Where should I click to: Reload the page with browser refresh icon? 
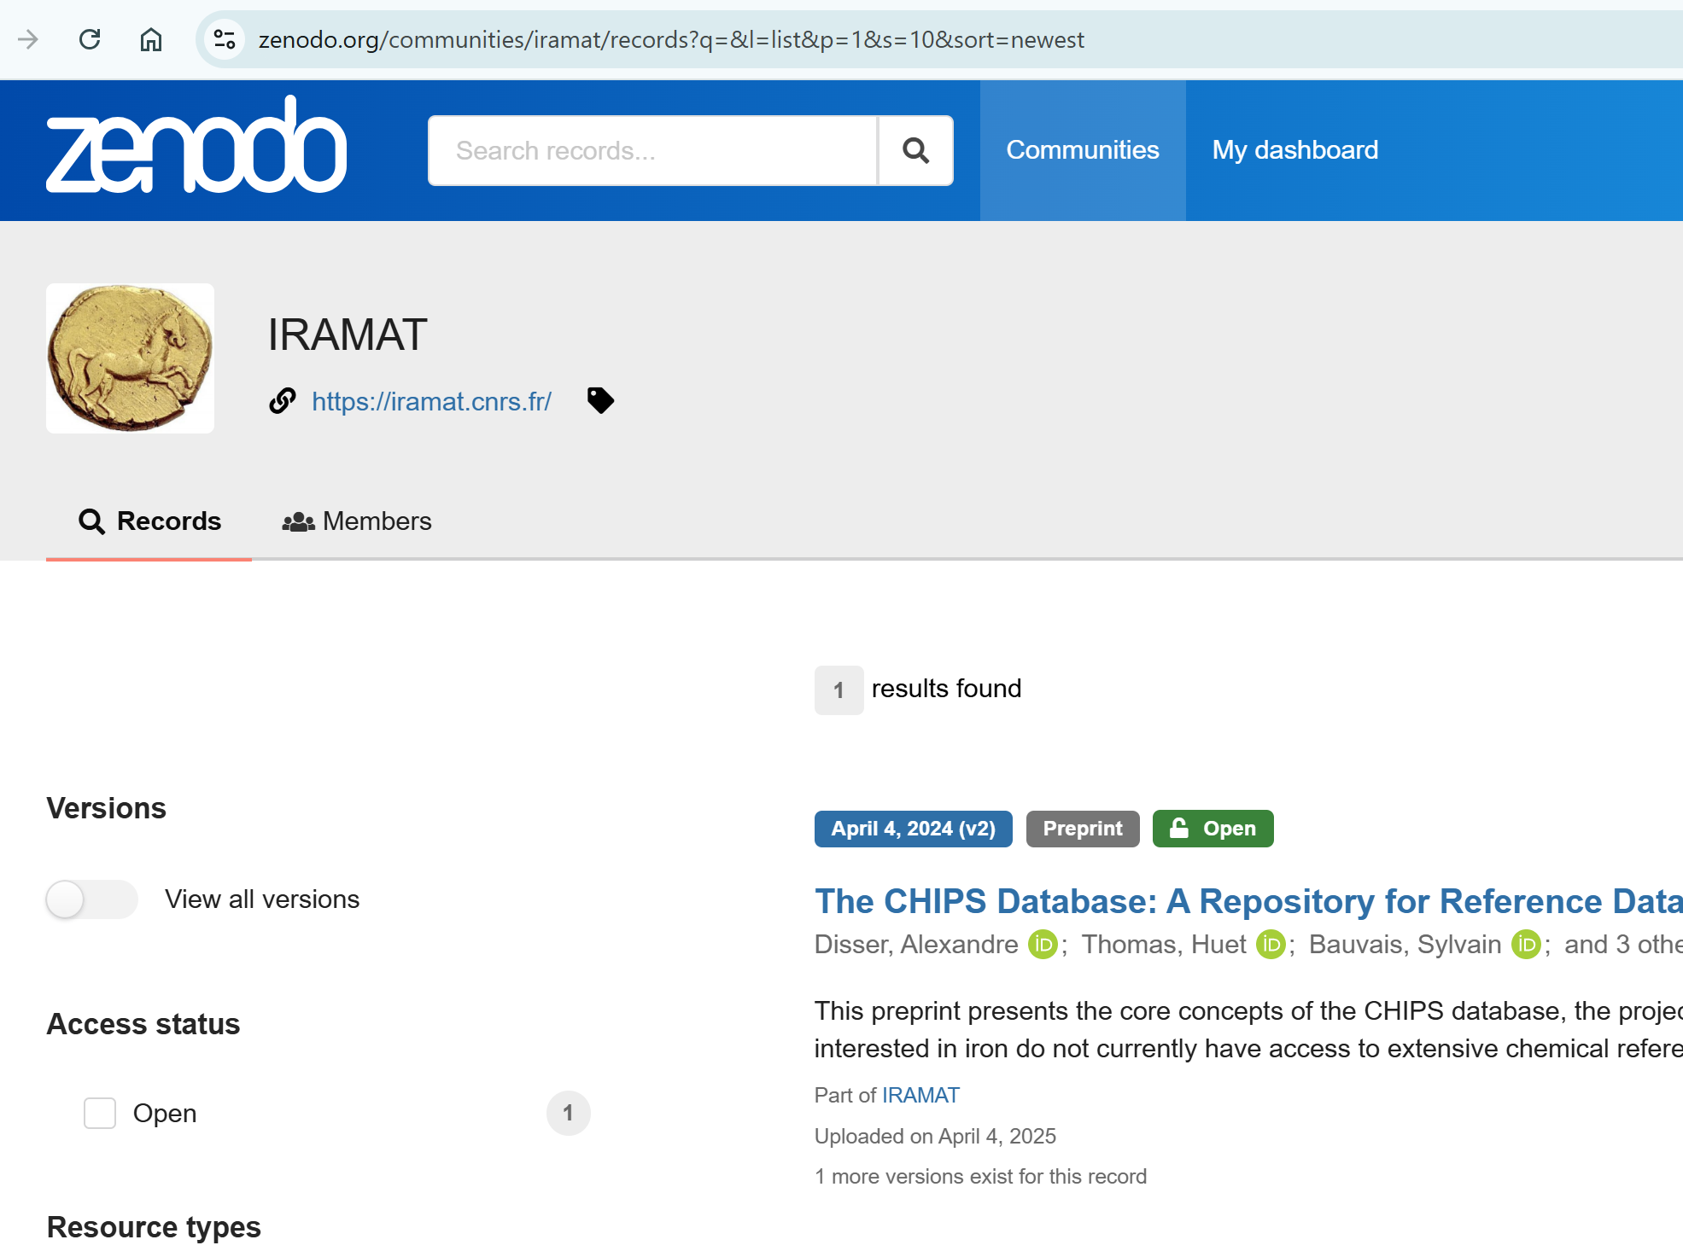pyautogui.click(x=90, y=39)
